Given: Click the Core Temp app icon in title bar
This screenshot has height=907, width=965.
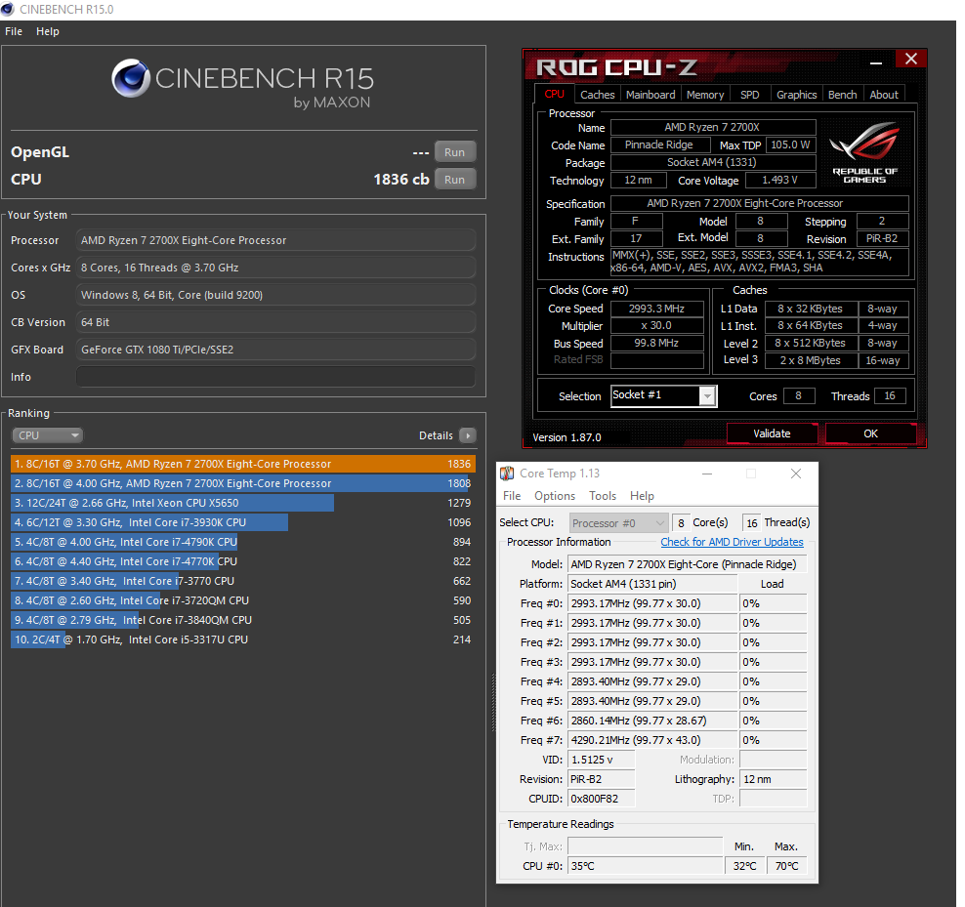Looking at the screenshot, I should pyautogui.click(x=507, y=474).
